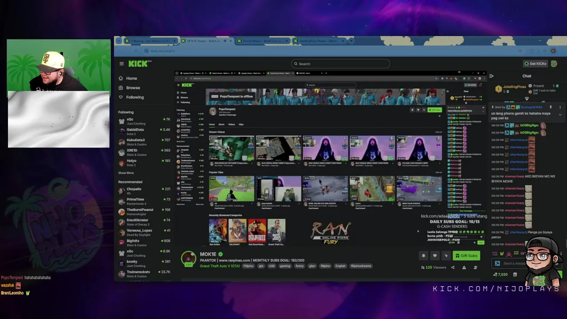Viewport: 567px width, 319px height.
Task: Click the share icon next to viewer count
Action: pos(453,267)
